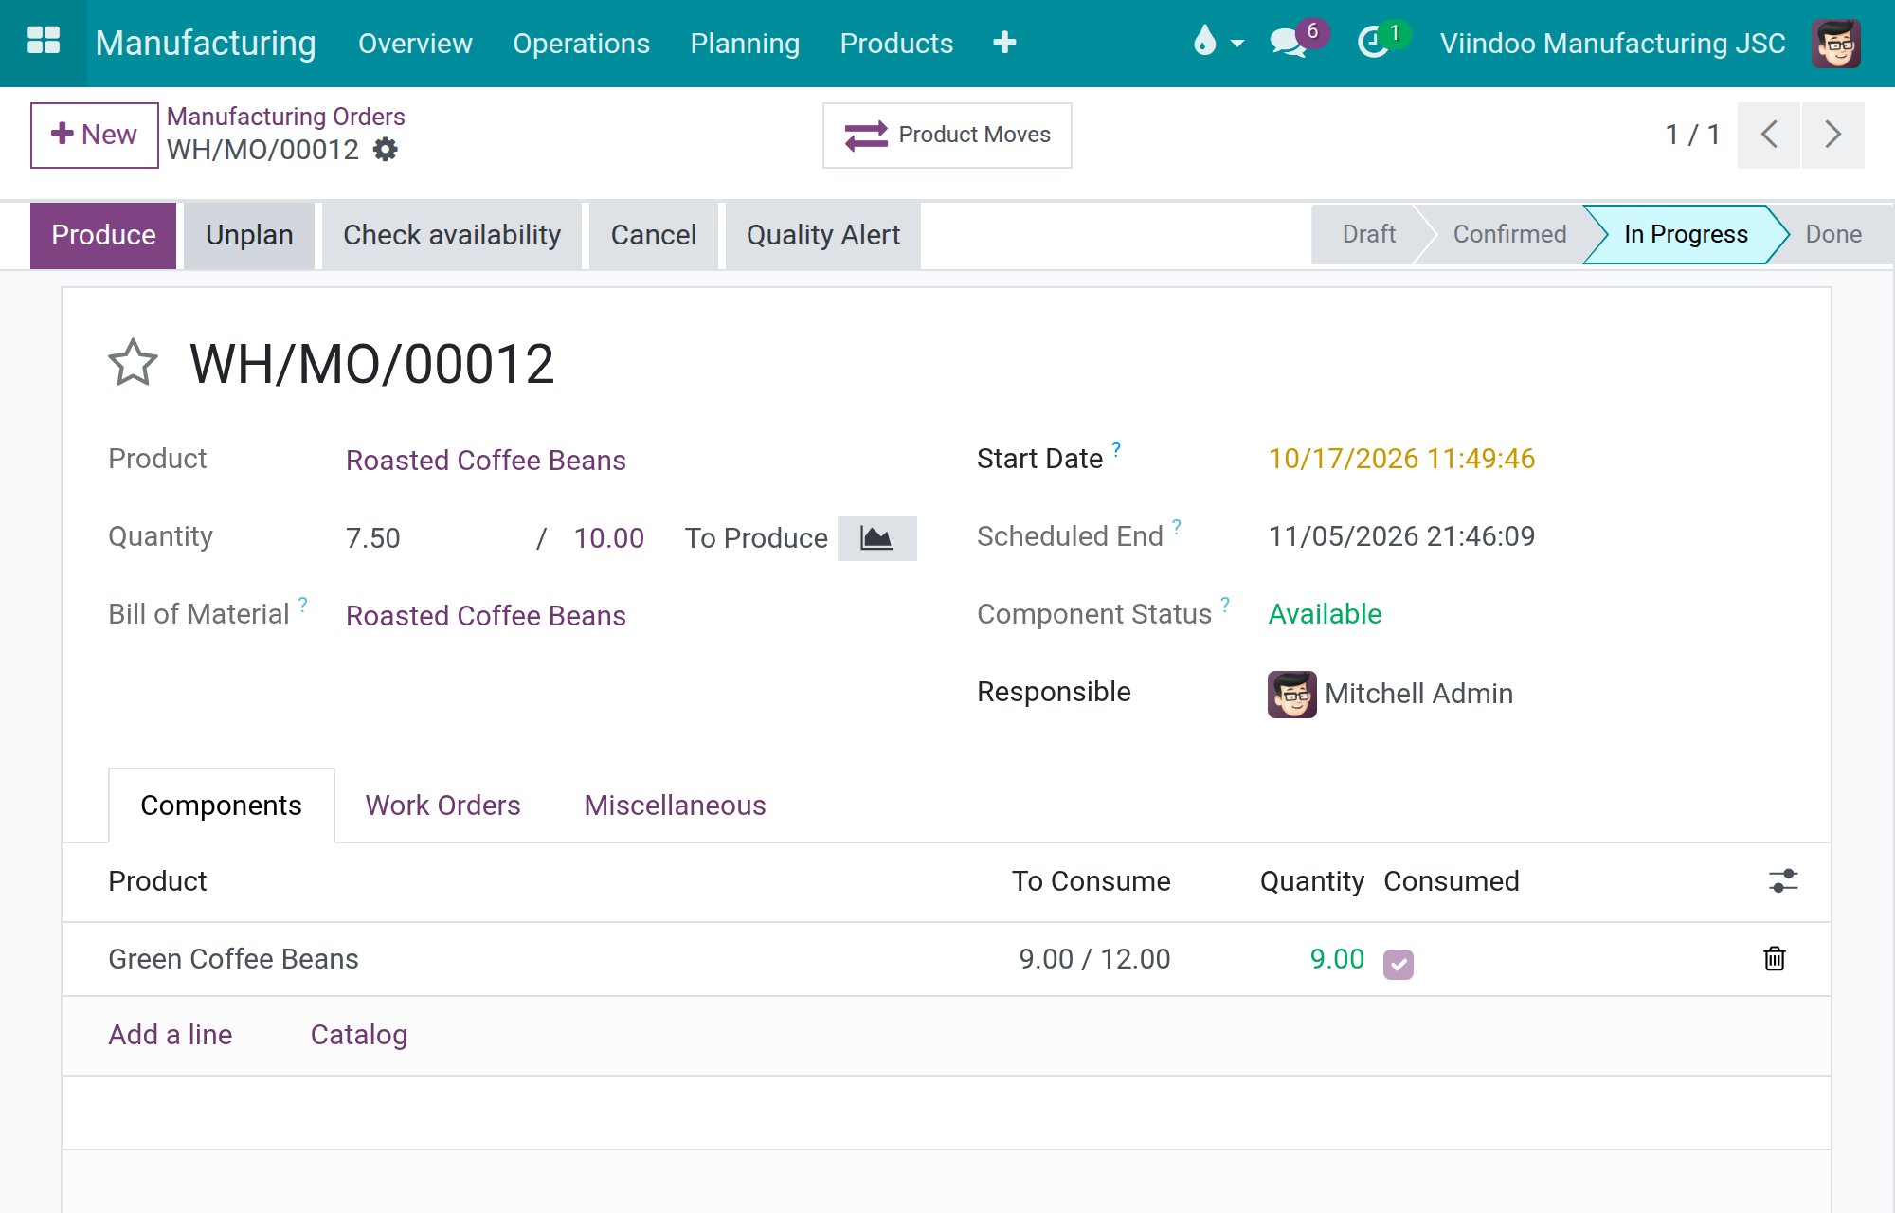
Task: Open the Product Moves smart button
Action: coord(947,135)
